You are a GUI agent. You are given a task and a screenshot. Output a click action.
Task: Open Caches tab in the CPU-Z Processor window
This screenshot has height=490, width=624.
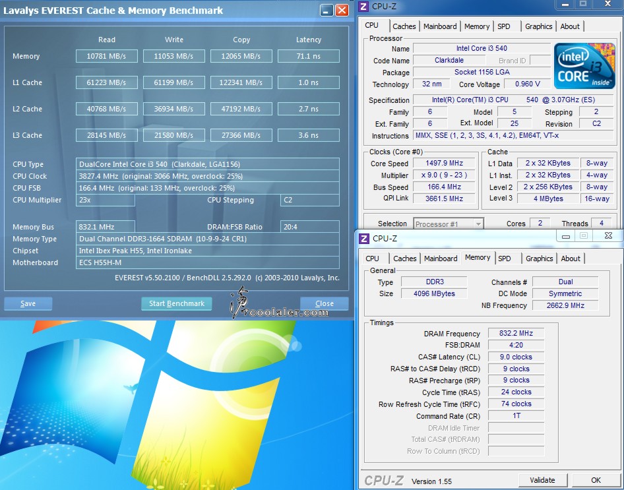coord(404,26)
